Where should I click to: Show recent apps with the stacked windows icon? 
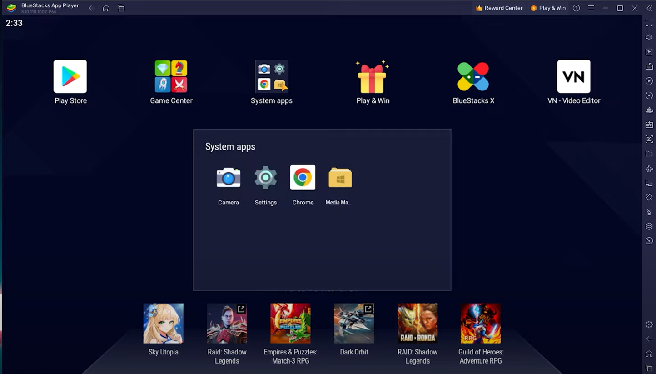coord(121,8)
